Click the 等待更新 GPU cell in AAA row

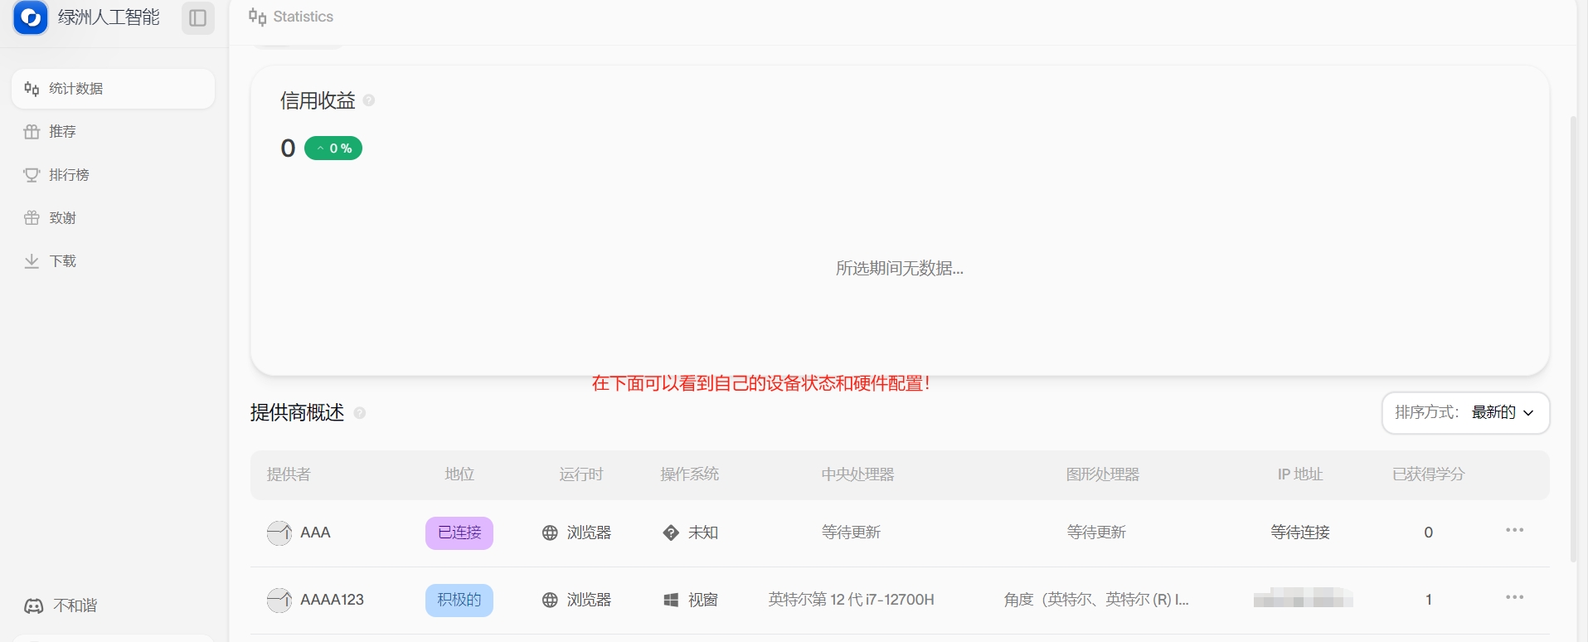[x=1096, y=533]
